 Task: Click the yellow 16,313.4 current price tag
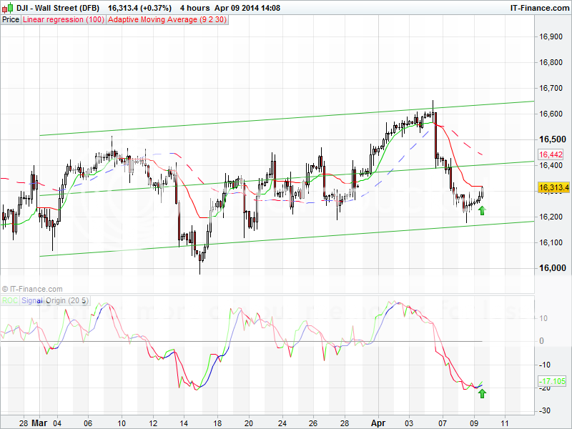pos(553,188)
